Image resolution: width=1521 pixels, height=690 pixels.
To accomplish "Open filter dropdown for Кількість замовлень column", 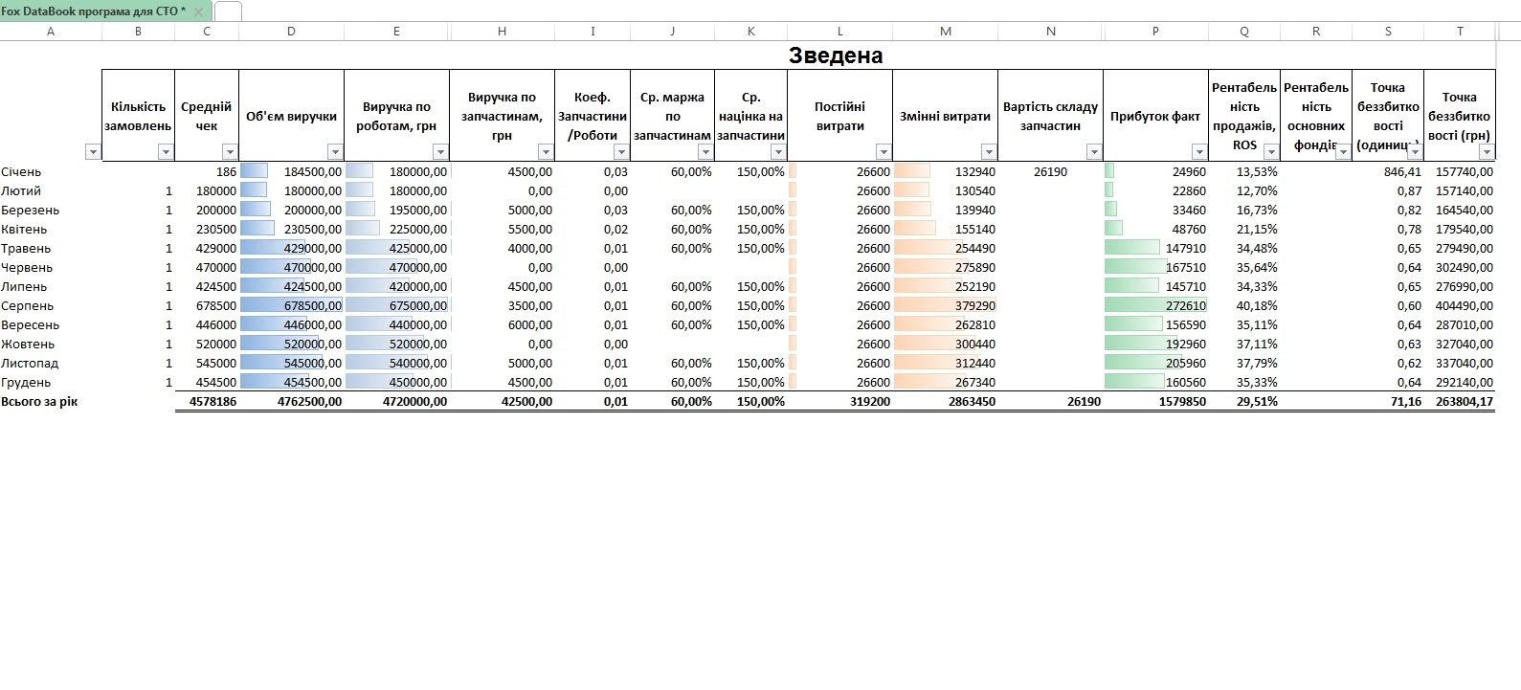I will [x=166, y=152].
